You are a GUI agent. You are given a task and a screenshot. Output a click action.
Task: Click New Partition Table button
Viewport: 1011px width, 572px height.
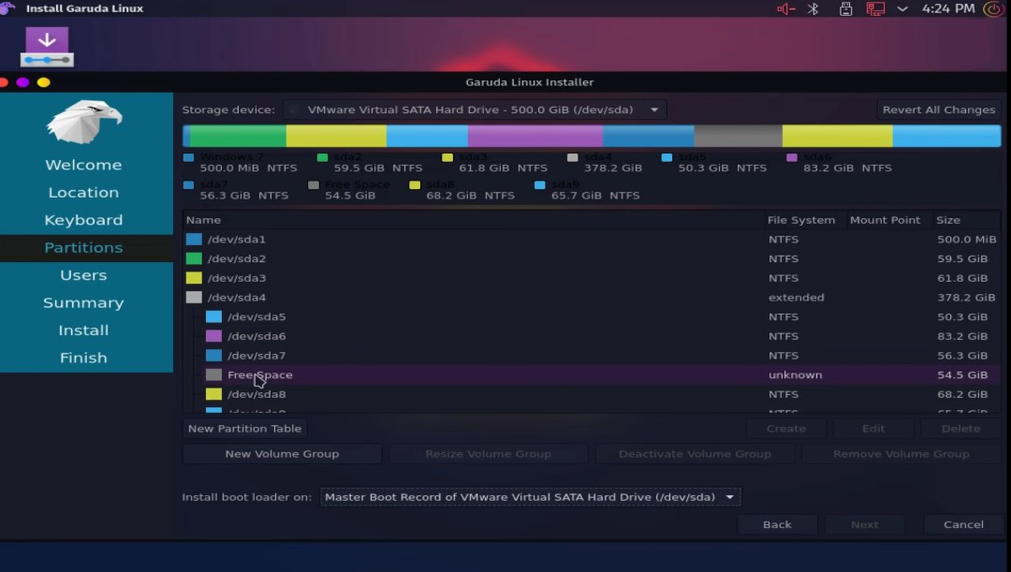tap(244, 428)
